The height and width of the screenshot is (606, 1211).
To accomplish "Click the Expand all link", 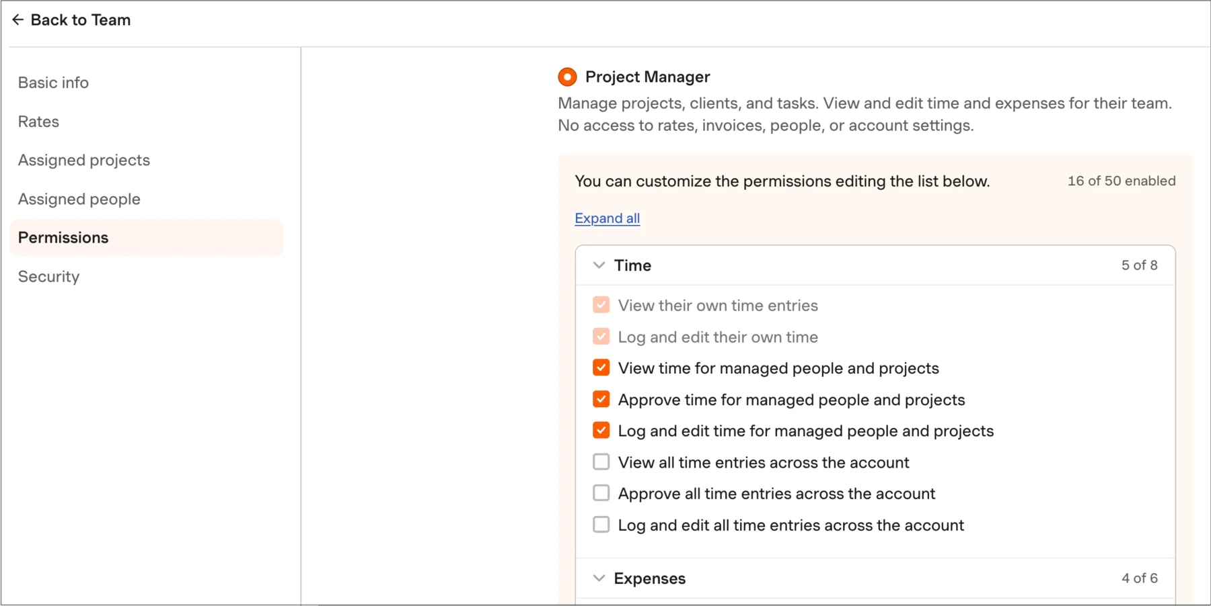I will pos(607,218).
